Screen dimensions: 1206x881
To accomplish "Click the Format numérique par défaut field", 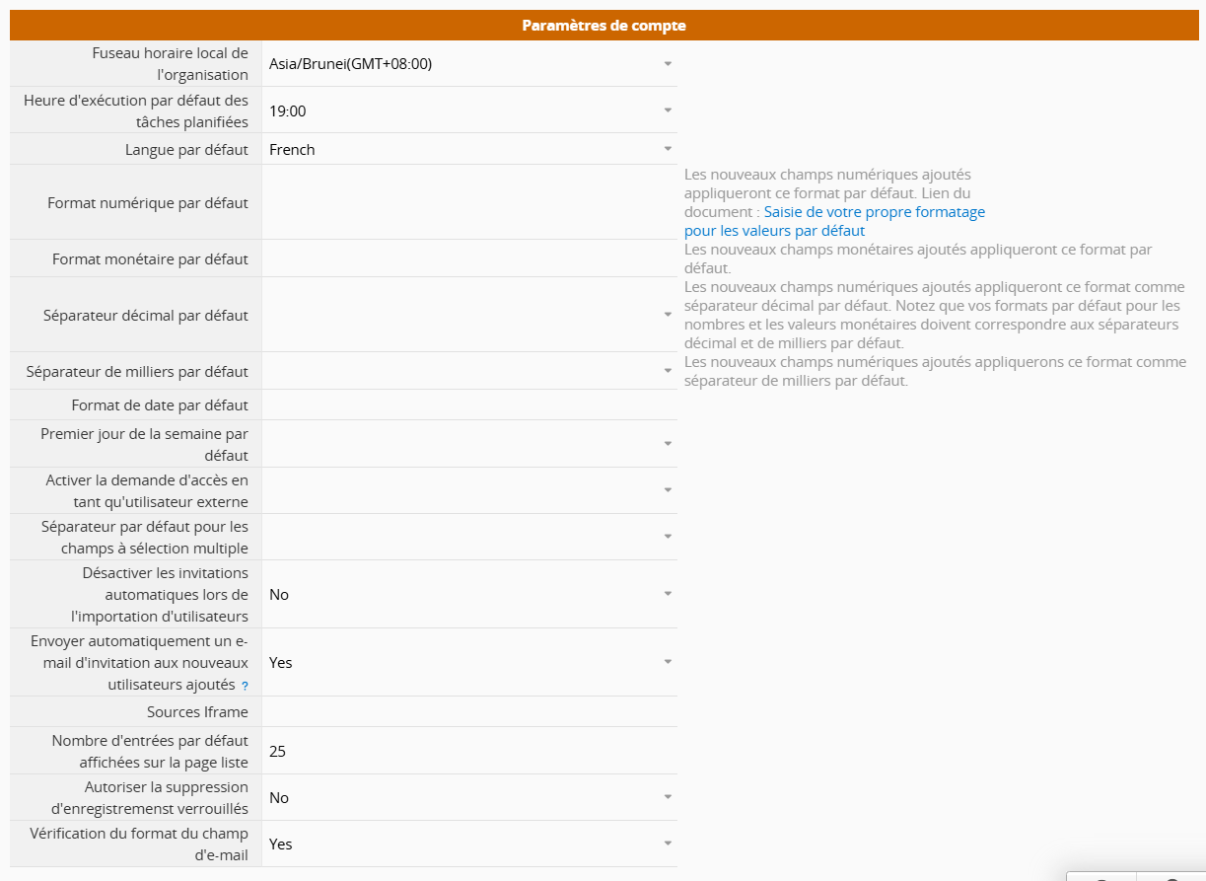I will tap(469, 202).
